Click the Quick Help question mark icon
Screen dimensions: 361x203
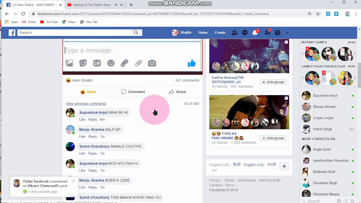[x=278, y=33]
